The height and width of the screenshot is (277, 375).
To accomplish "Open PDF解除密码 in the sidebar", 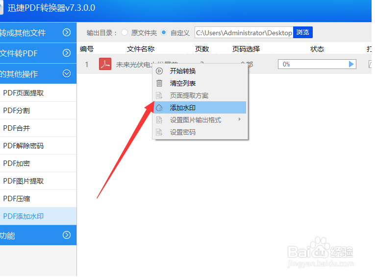I will pyautogui.click(x=38, y=146).
